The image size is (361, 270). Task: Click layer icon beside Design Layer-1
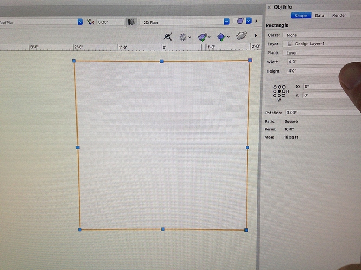(290, 44)
